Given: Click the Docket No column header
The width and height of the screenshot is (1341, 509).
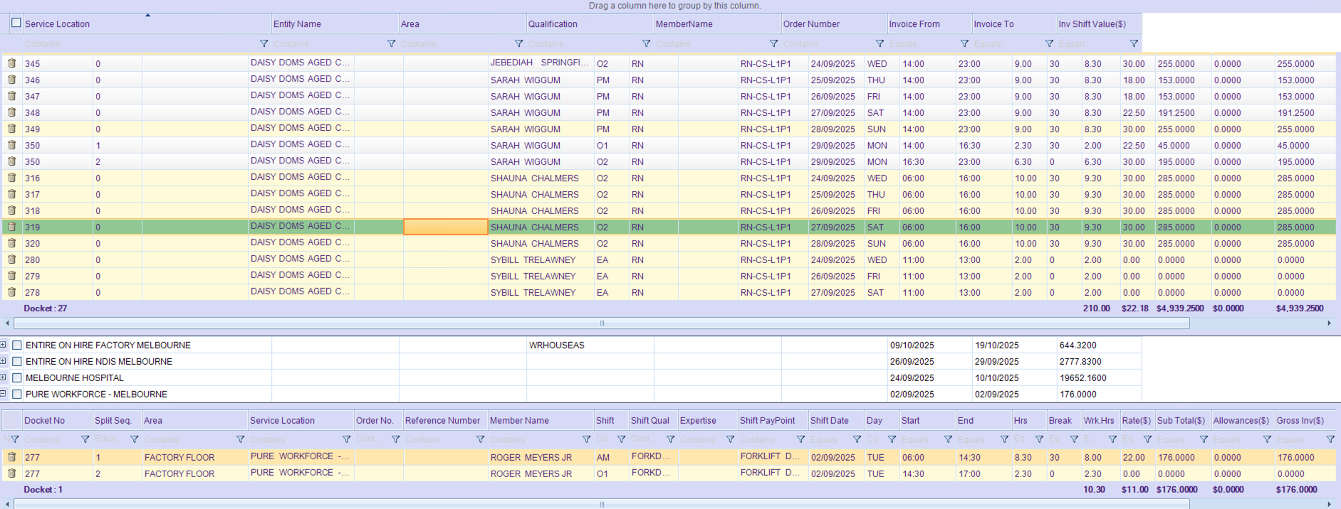Looking at the screenshot, I should pos(44,421).
